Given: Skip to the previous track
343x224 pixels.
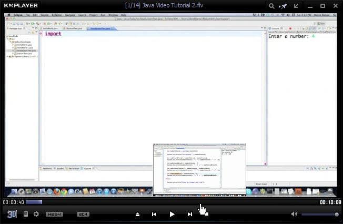Looking at the screenshot, I should point(154,215).
